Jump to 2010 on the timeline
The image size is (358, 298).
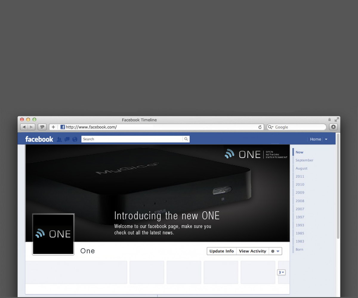coord(300,184)
